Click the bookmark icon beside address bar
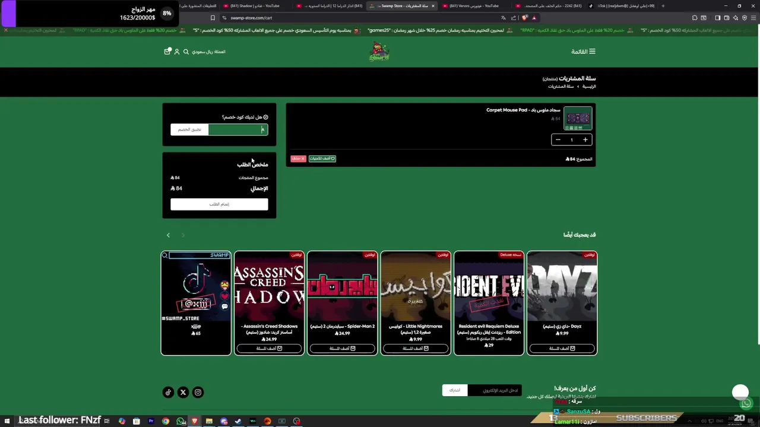This screenshot has height=427, width=760. 213,18
